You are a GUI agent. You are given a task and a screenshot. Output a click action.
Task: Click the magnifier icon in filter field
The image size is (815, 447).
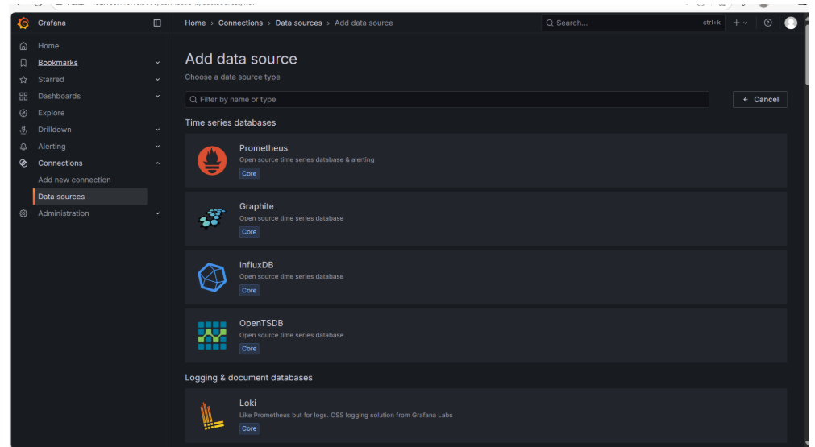click(193, 100)
